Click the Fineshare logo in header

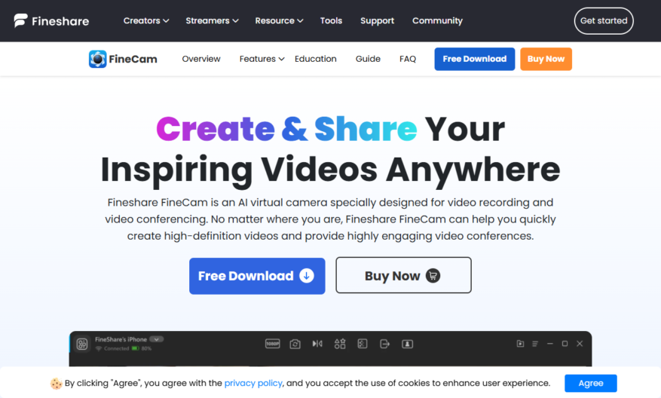coord(51,20)
